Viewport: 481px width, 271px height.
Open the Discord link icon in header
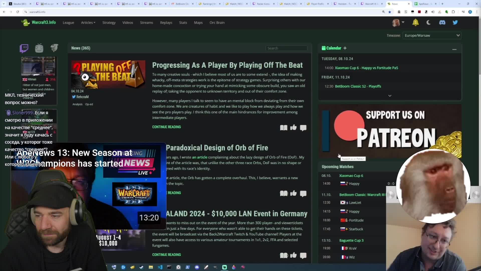[442, 23]
